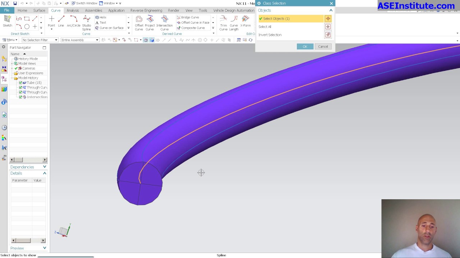The width and height of the screenshot is (460, 258).
Task: Switch to the Home ribbon tab
Action: (x=22, y=10)
